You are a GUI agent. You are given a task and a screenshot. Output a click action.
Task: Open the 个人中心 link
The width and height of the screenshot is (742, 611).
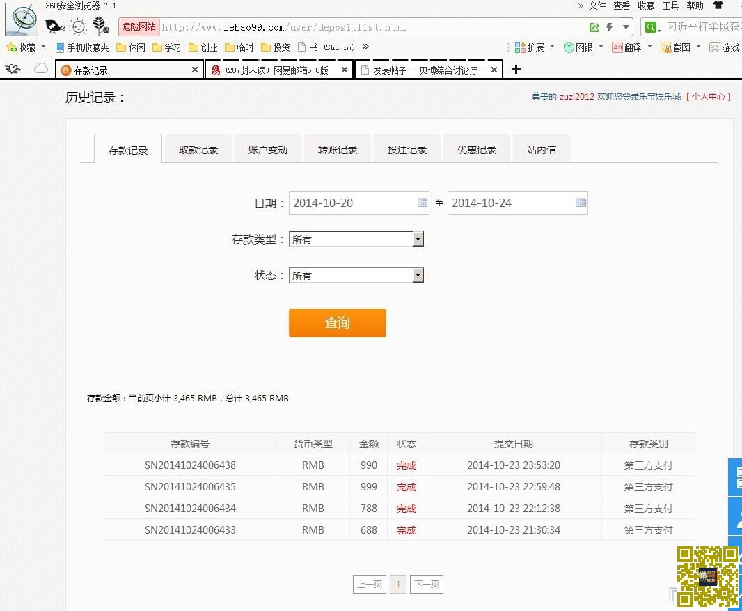tap(708, 97)
